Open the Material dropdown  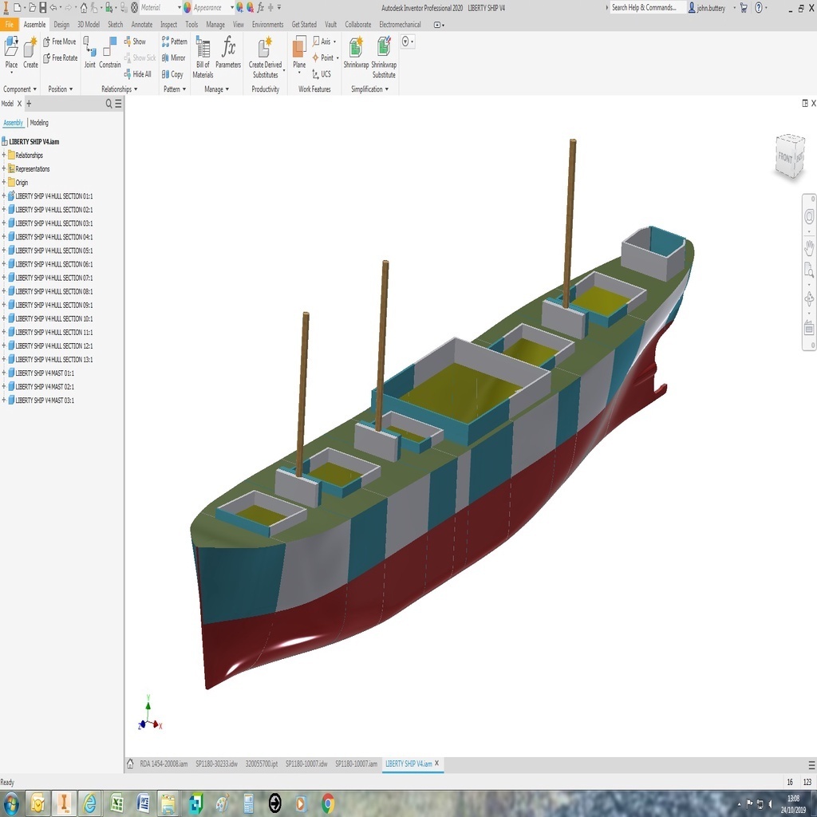tap(180, 7)
